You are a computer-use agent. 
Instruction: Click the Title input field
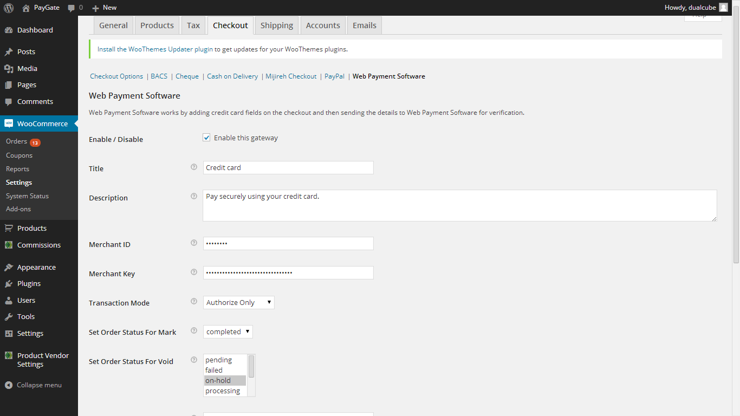click(288, 167)
